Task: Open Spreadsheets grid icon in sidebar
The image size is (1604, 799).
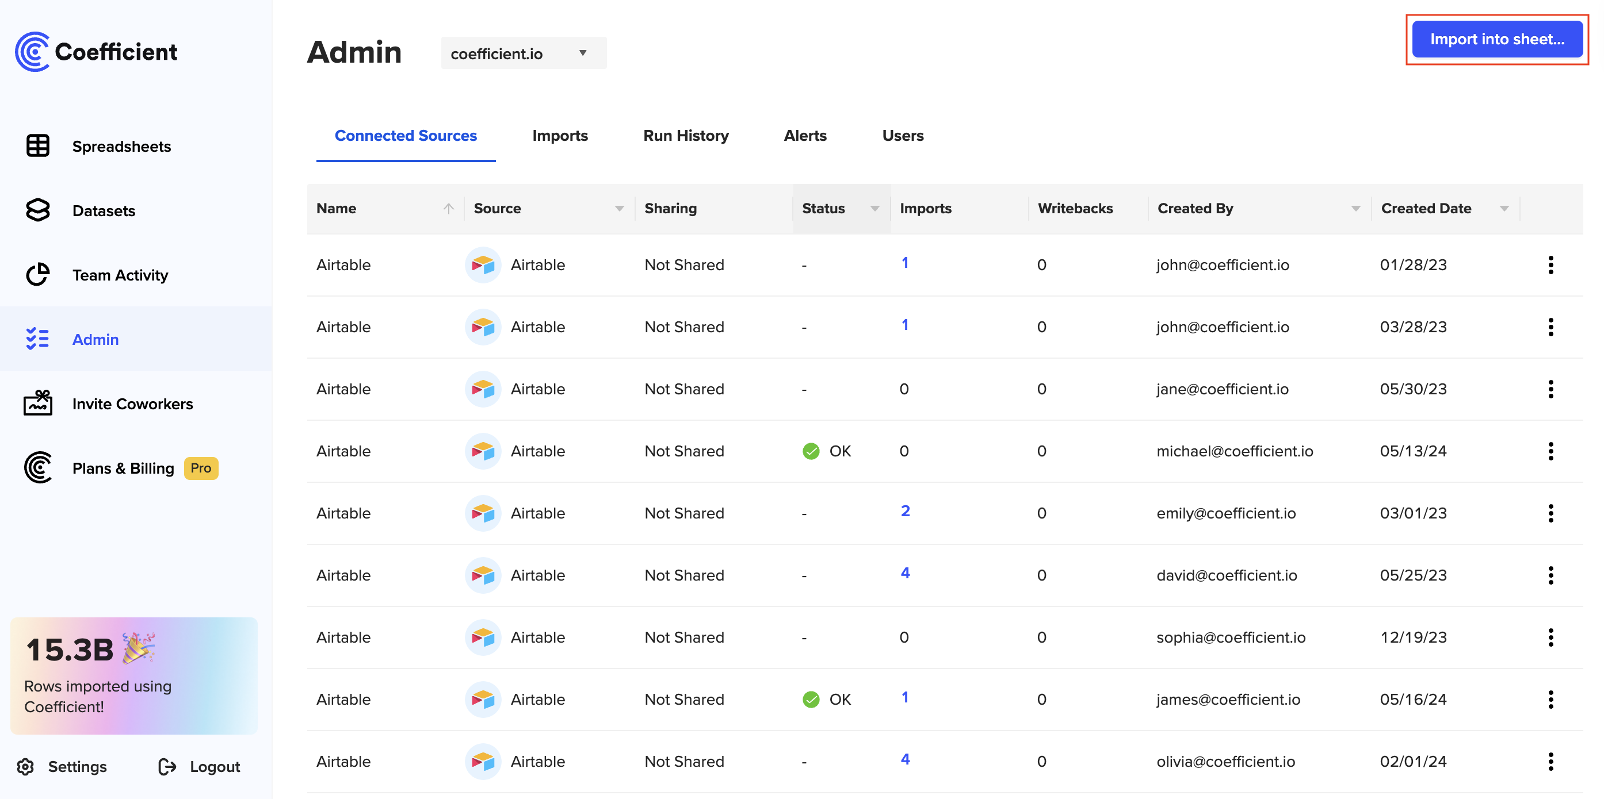Action: 38,146
